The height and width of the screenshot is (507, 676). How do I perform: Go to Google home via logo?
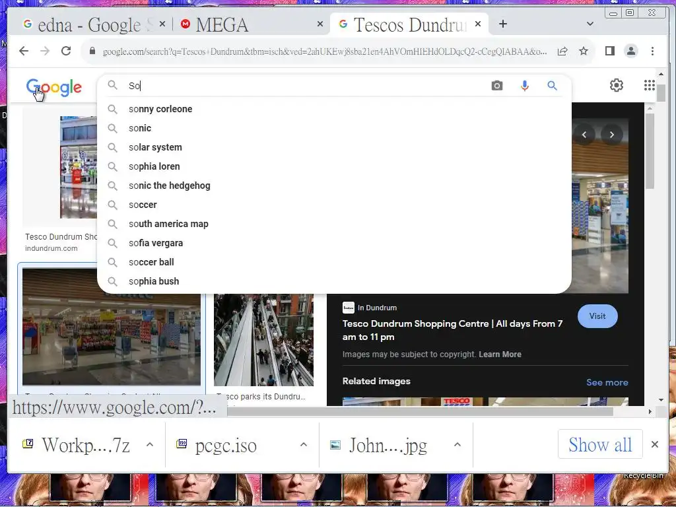click(x=54, y=88)
